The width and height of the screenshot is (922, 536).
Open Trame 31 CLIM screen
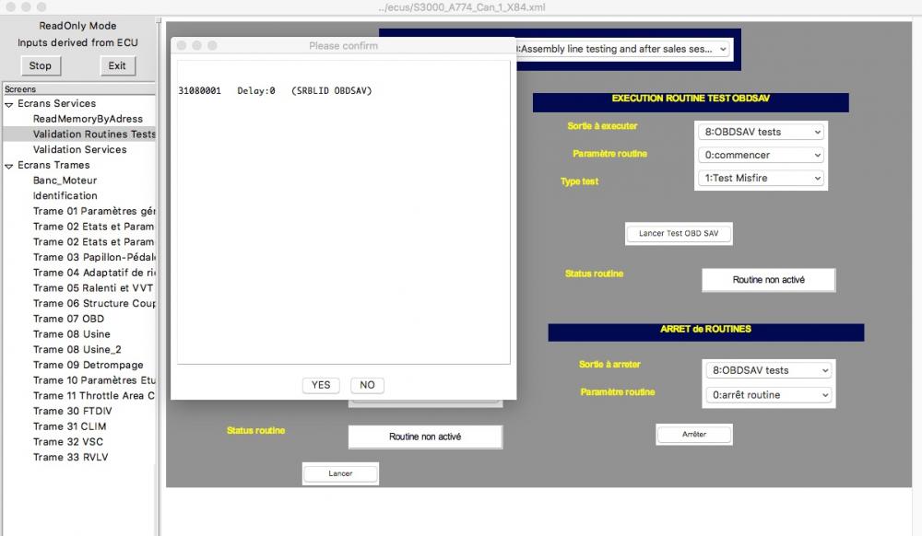[70, 426]
